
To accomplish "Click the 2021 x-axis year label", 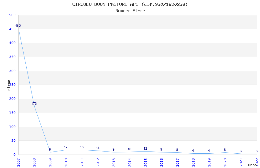I will [x=241, y=163].
